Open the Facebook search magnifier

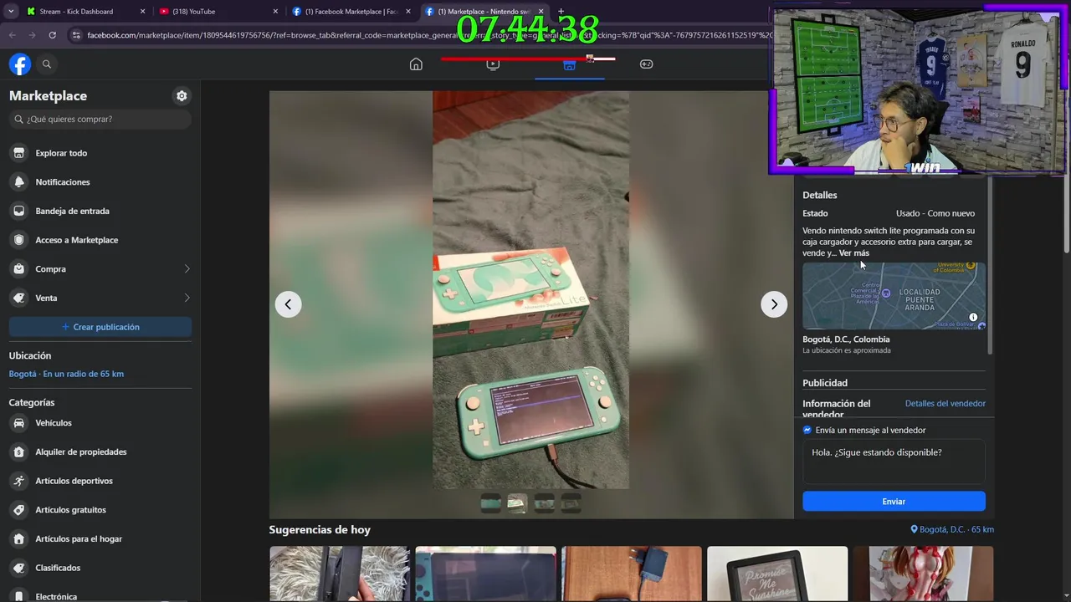(47, 64)
